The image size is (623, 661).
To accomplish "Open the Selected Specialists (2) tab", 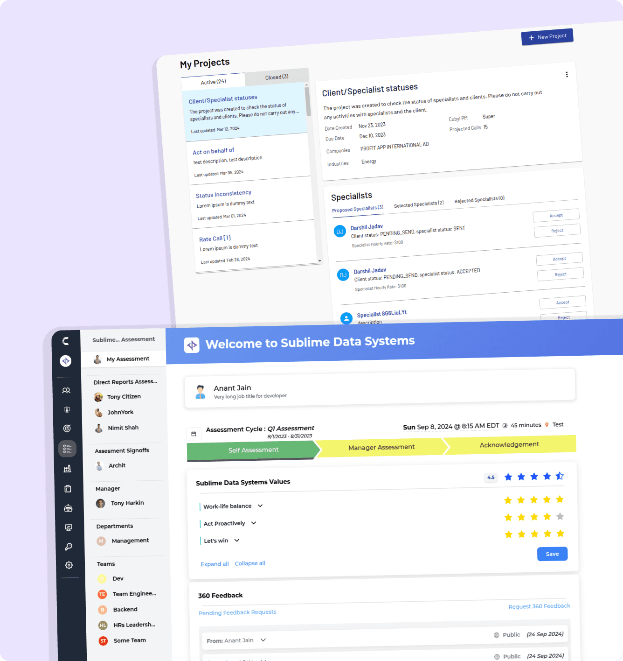I will click(x=419, y=204).
